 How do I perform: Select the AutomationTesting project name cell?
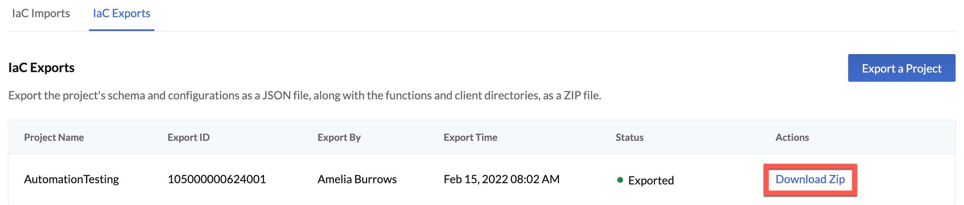[71, 179]
